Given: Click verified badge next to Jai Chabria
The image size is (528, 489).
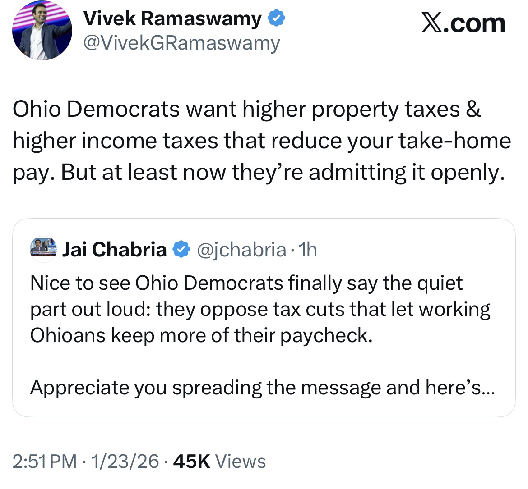Looking at the screenshot, I should [181, 249].
